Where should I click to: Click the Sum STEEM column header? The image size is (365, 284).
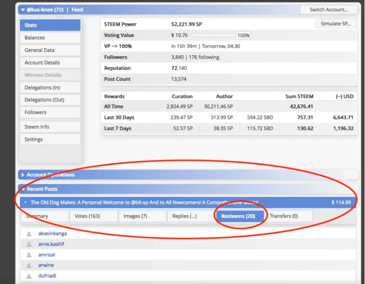click(x=299, y=97)
